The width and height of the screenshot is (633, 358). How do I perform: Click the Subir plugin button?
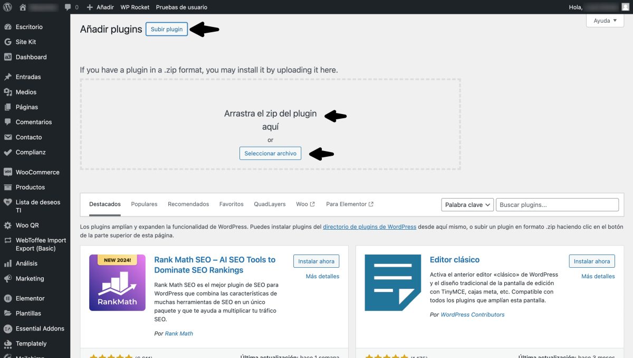pyautogui.click(x=167, y=29)
